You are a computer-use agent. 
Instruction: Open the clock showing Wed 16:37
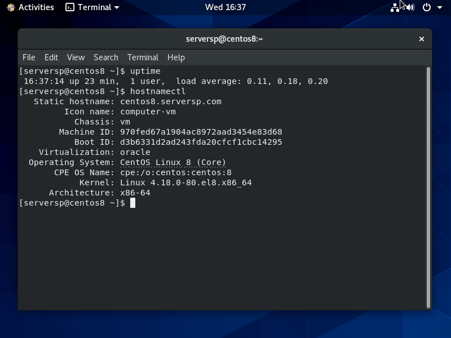point(225,7)
